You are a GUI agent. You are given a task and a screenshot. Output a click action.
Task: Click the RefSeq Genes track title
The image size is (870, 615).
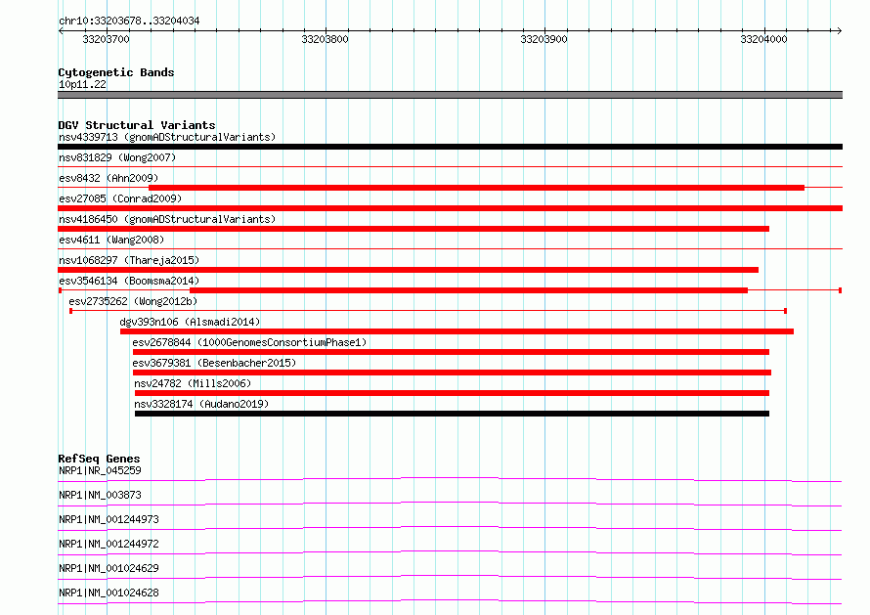(x=99, y=459)
